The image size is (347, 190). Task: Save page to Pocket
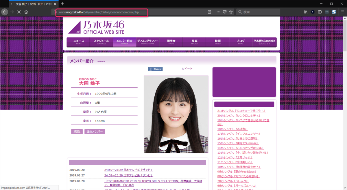[225, 12]
